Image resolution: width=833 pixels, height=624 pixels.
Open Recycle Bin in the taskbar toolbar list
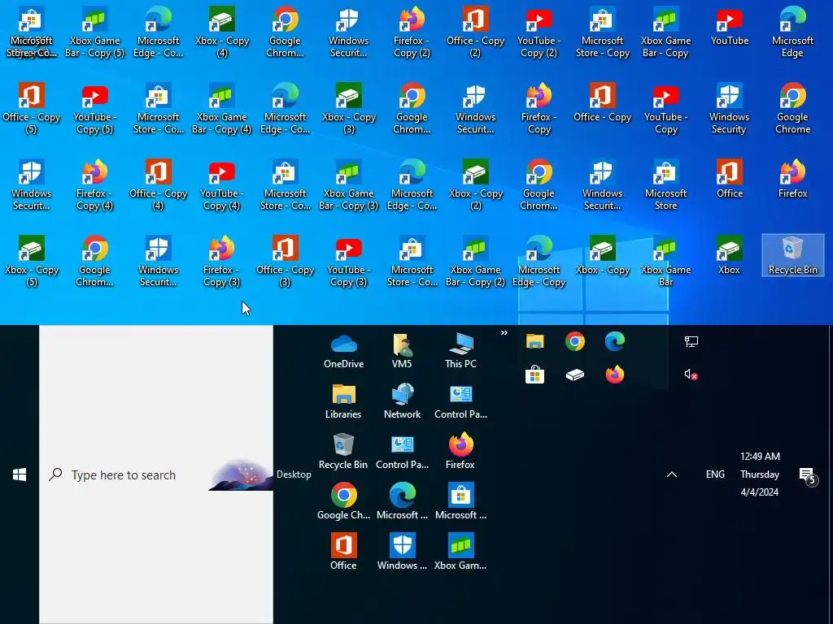click(x=343, y=452)
